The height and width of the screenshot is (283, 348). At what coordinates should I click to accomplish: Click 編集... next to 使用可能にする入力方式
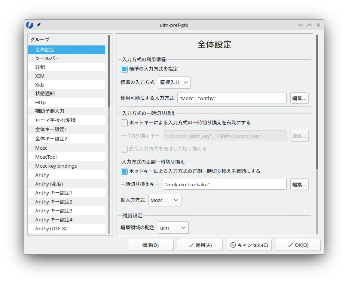pos(299,98)
